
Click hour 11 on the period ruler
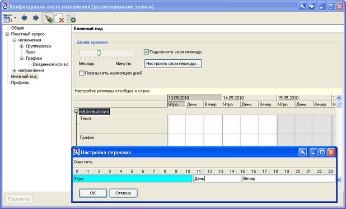199,172
